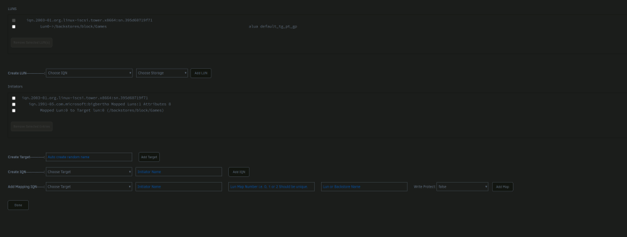Select the iqn.1991-05.com.microsoft:bigbertha row text

pos(100,104)
